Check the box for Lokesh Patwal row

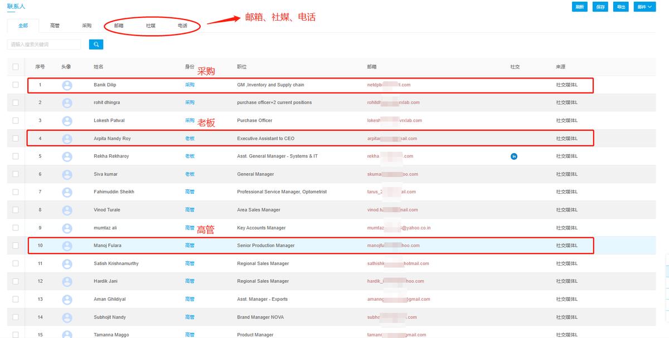click(16, 121)
